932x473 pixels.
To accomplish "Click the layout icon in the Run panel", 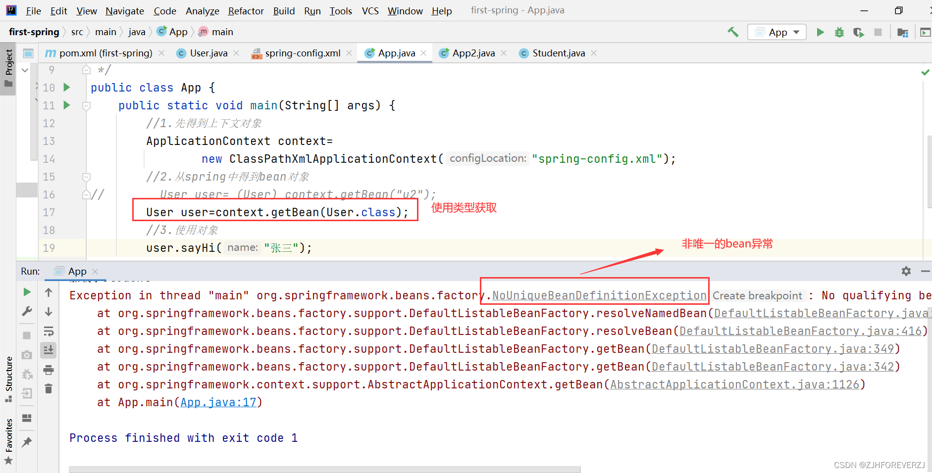I will coord(27,418).
